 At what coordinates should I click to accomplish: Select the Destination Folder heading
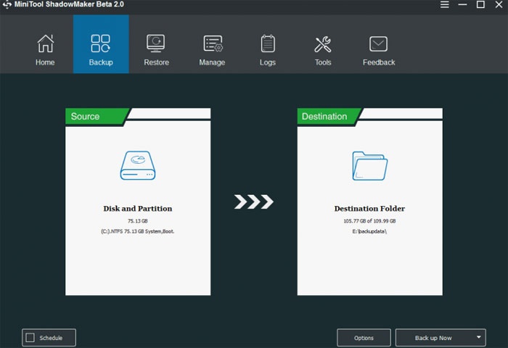[369, 209]
